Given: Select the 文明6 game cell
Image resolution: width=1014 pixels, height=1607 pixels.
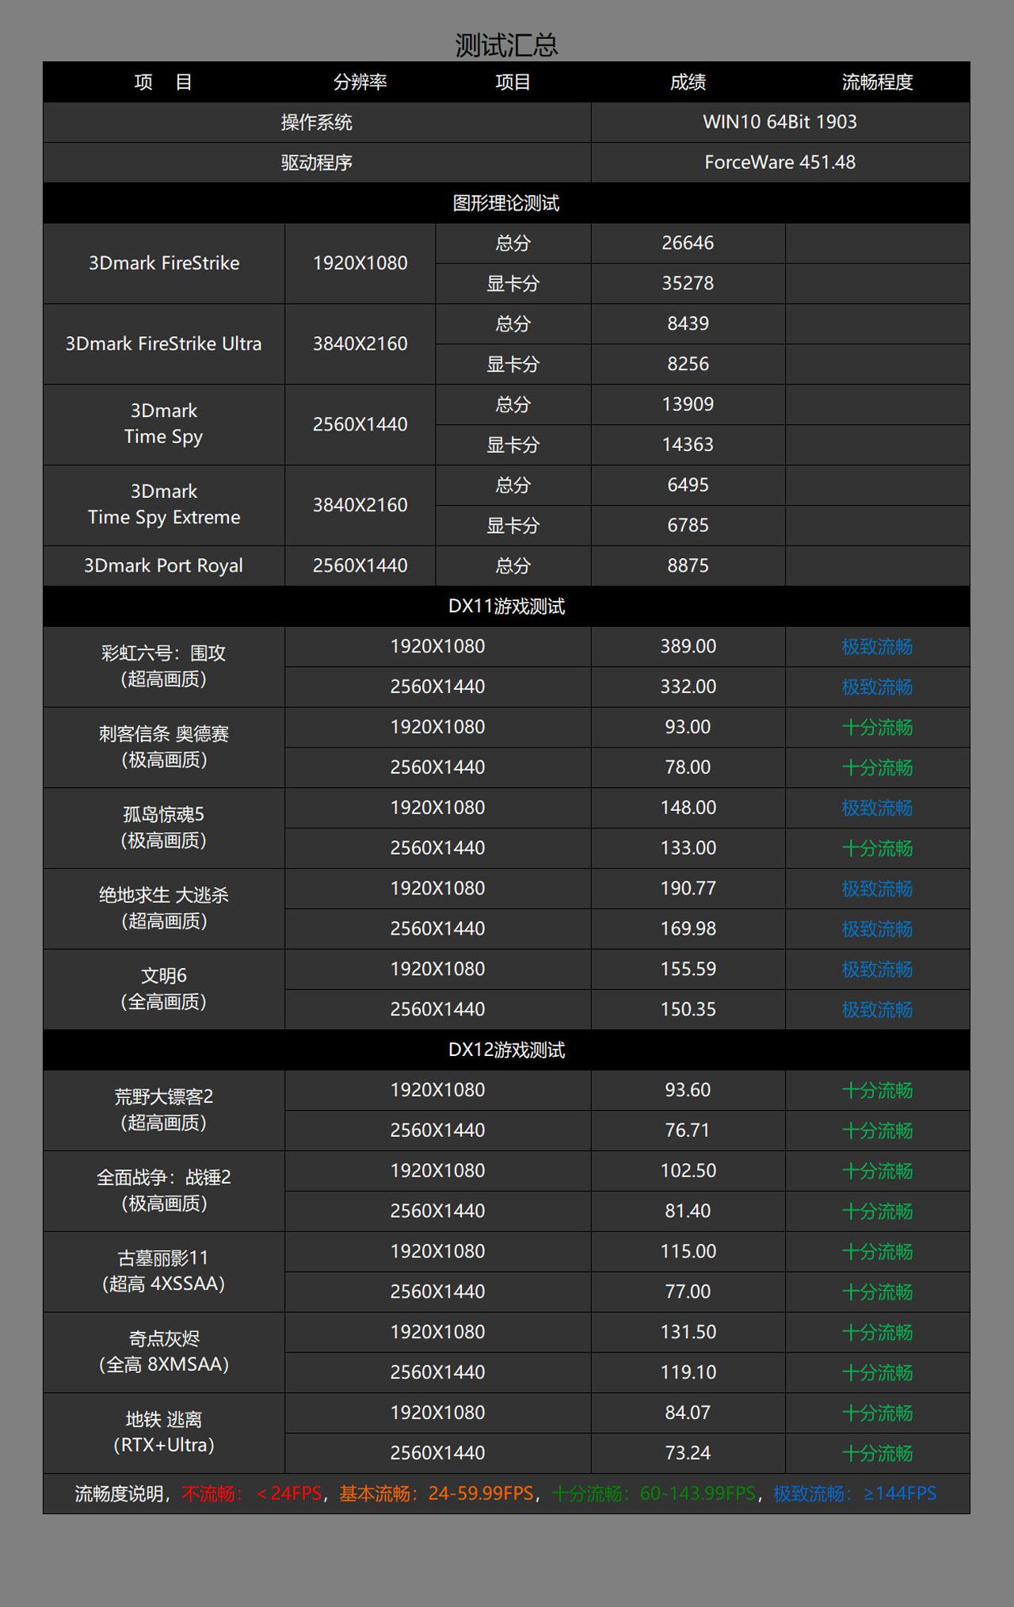Looking at the screenshot, I should 164,989.
